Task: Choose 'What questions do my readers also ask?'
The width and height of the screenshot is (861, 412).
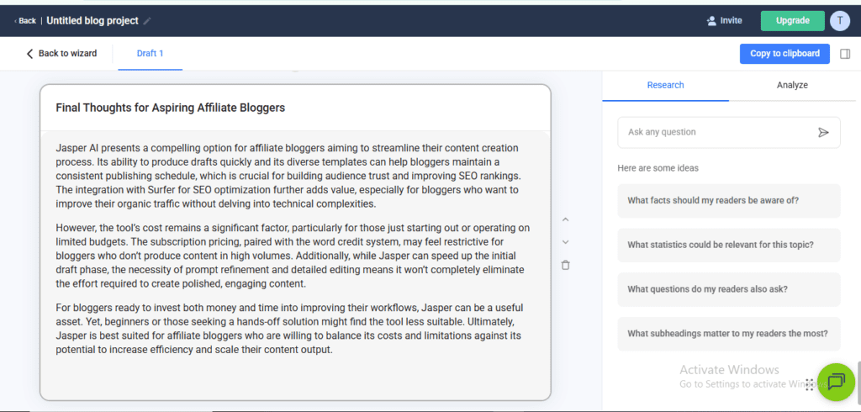Action: (729, 289)
